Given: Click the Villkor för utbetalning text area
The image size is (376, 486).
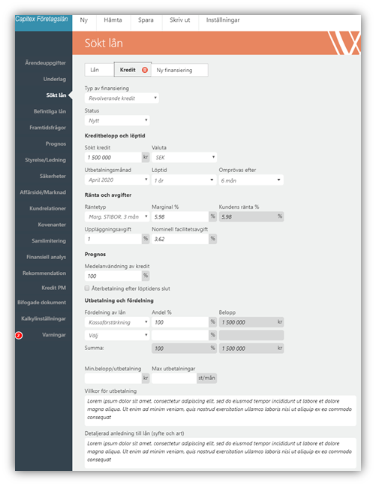Looking at the screenshot, I should (x=220, y=410).
